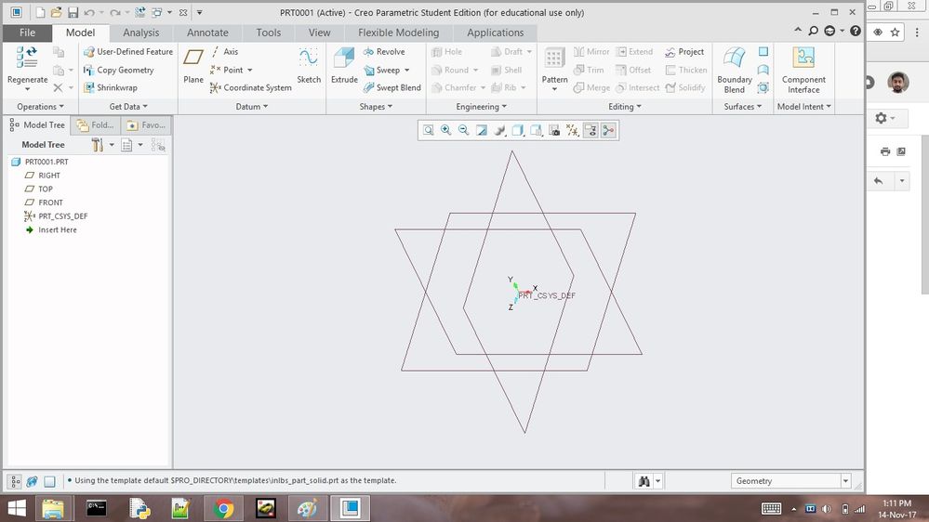Click the Revolve shape tool

pyautogui.click(x=383, y=52)
